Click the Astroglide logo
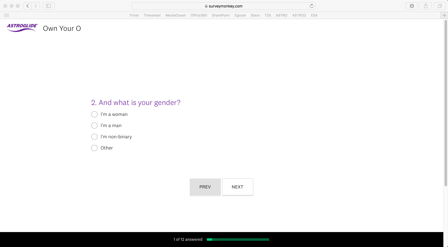This screenshot has width=448, height=247. coord(22,28)
